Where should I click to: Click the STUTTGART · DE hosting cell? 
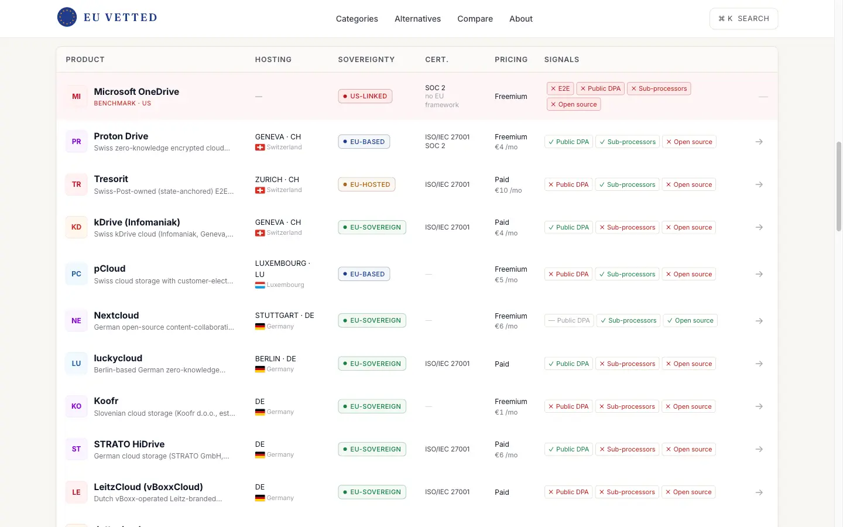pos(285,316)
